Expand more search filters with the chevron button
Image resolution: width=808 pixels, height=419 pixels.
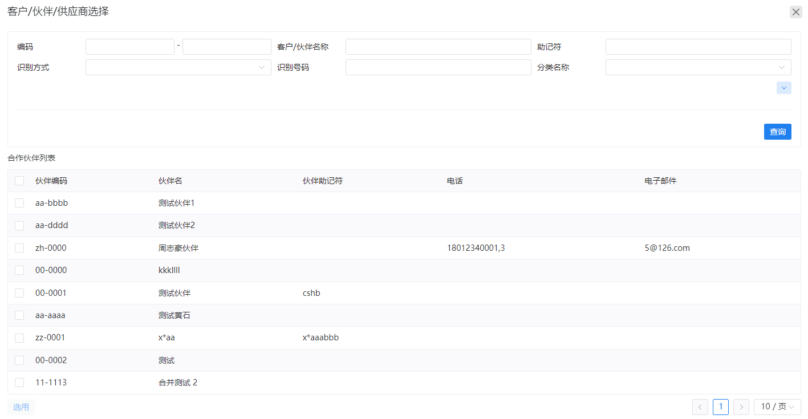point(783,88)
